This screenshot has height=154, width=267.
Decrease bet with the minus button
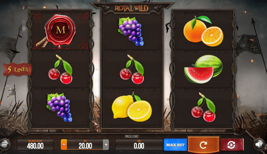coord(64,145)
